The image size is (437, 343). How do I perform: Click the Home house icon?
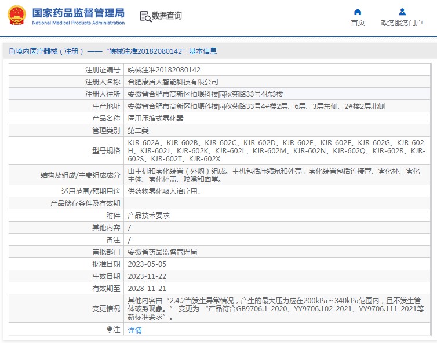[x=358, y=12]
